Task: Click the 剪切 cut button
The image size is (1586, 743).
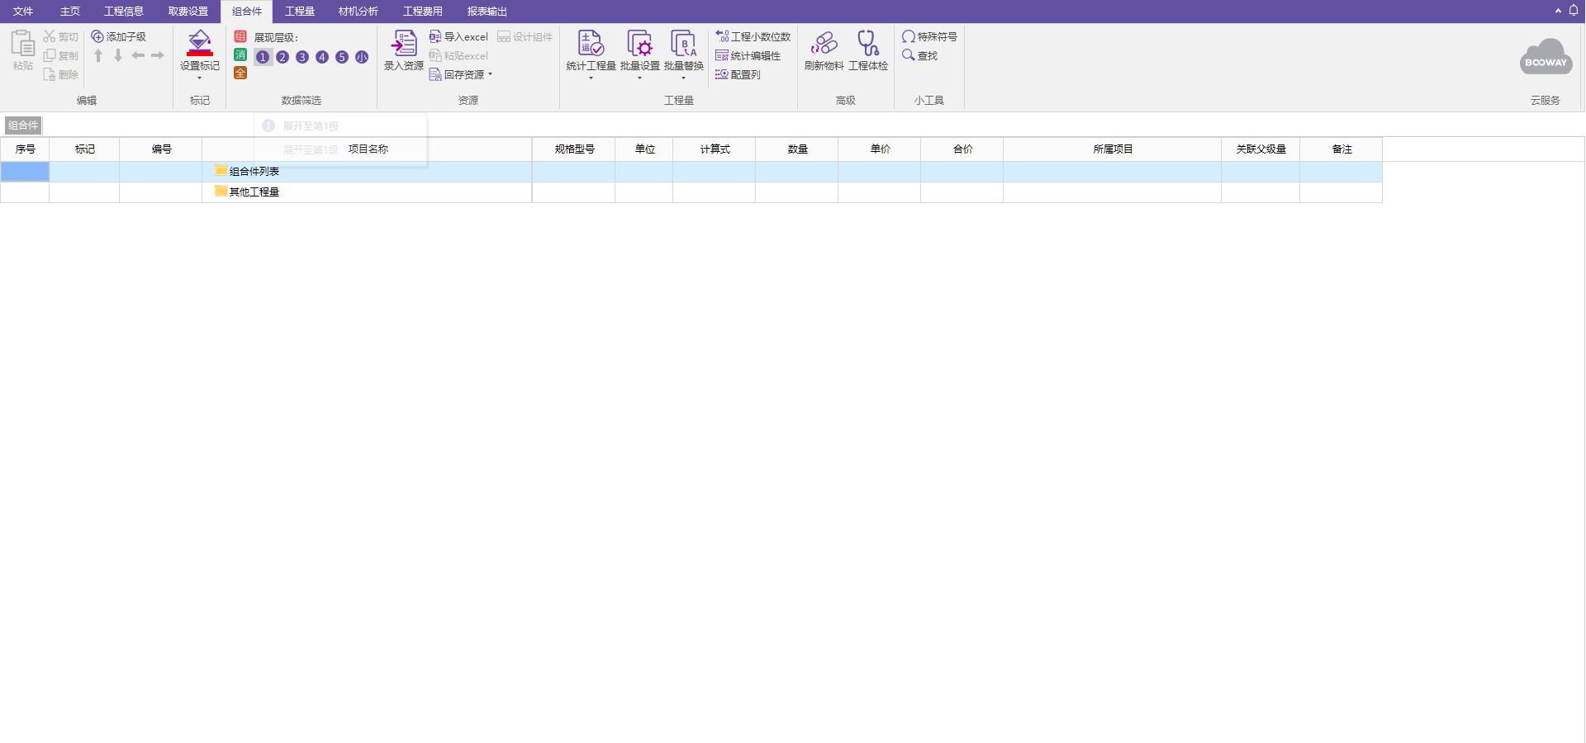Action: tap(61, 36)
